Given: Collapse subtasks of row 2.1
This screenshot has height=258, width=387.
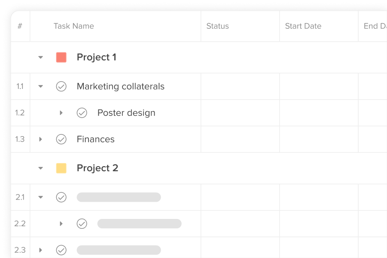Looking at the screenshot, I should click(41, 197).
